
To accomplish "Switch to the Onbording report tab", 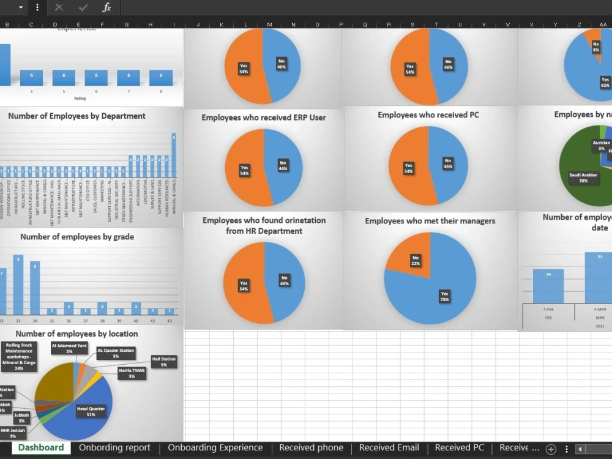I will pos(114,447).
